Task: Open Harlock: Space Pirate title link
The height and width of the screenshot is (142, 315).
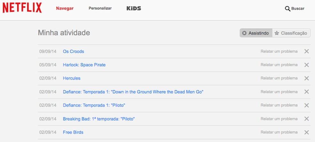Action: coord(84,65)
